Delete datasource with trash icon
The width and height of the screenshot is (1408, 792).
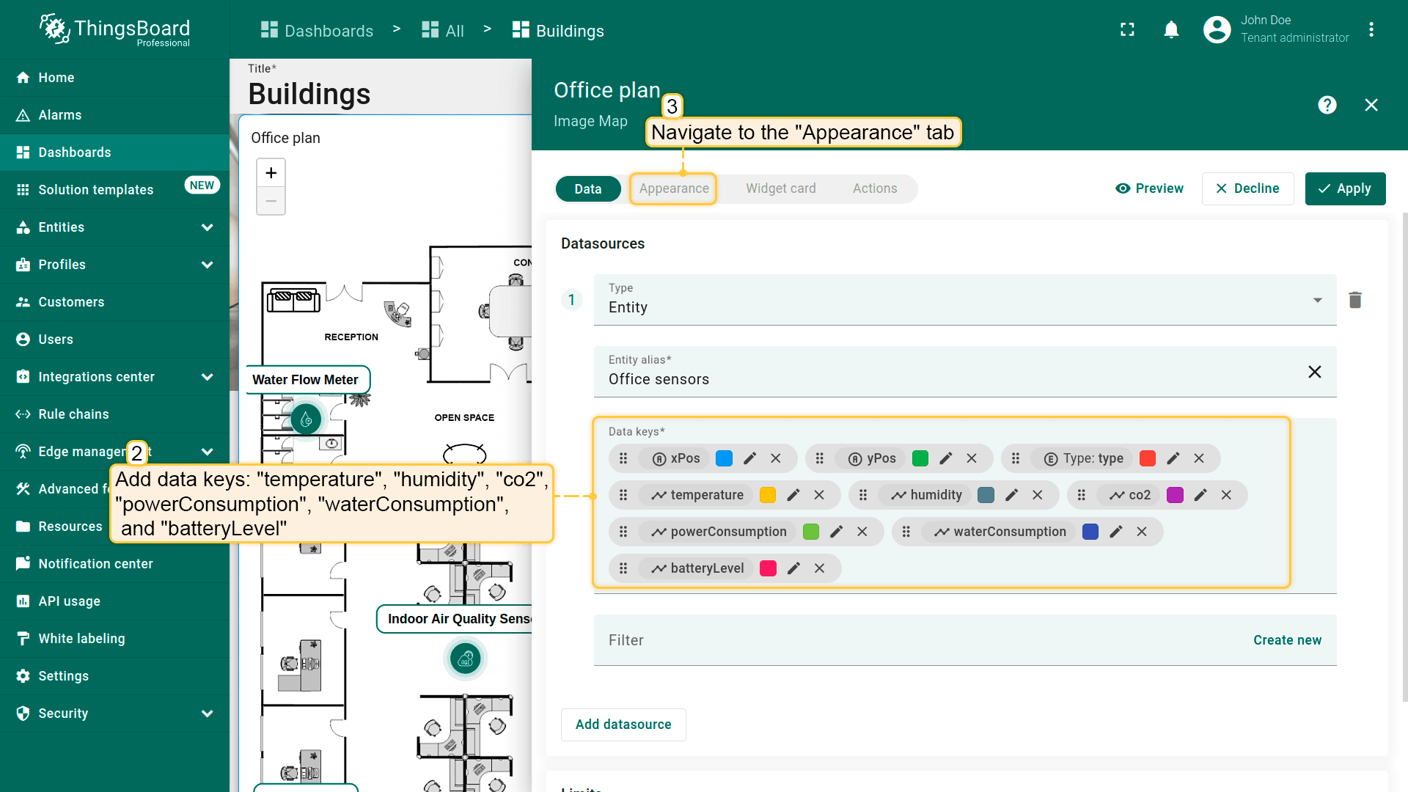click(x=1354, y=300)
